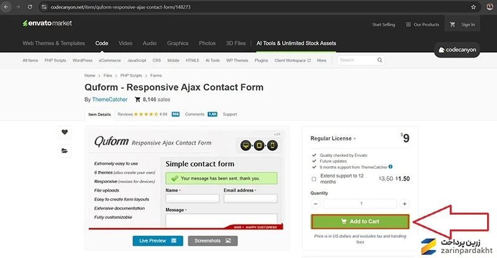The width and height of the screenshot is (497, 258).
Task: Select the PHP Scripts category in subnav
Action: tap(55, 60)
